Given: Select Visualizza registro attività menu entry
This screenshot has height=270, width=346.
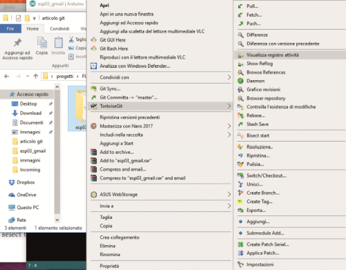Looking at the screenshot, I should pos(290,55).
